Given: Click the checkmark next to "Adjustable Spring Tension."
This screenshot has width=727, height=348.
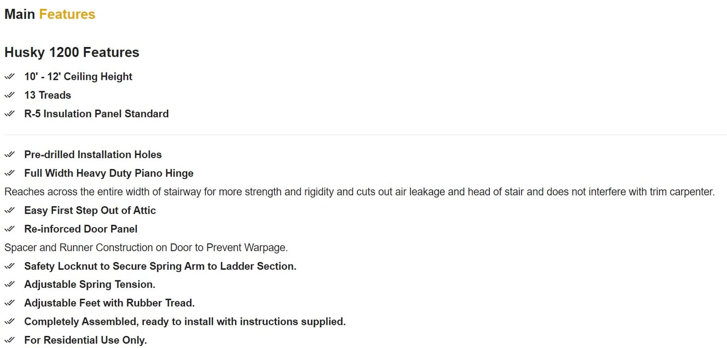Looking at the screenshot, I should [x=10, y=285].
